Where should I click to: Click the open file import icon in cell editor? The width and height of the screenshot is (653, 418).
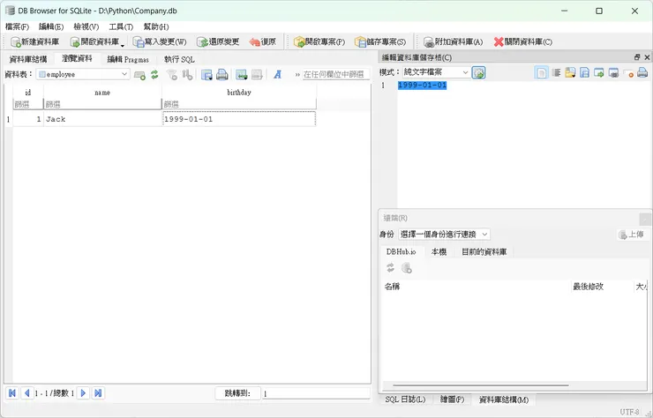(570, 73)
